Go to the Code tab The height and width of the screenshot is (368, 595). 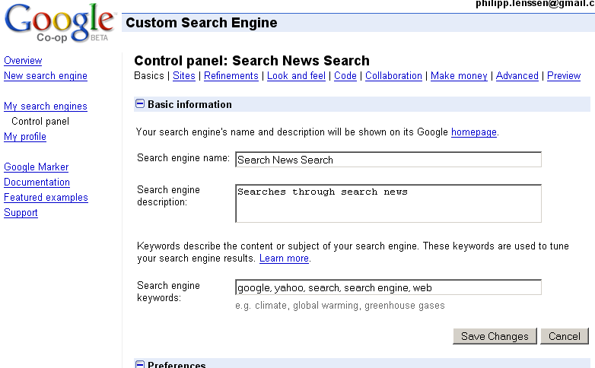[345, 76]
